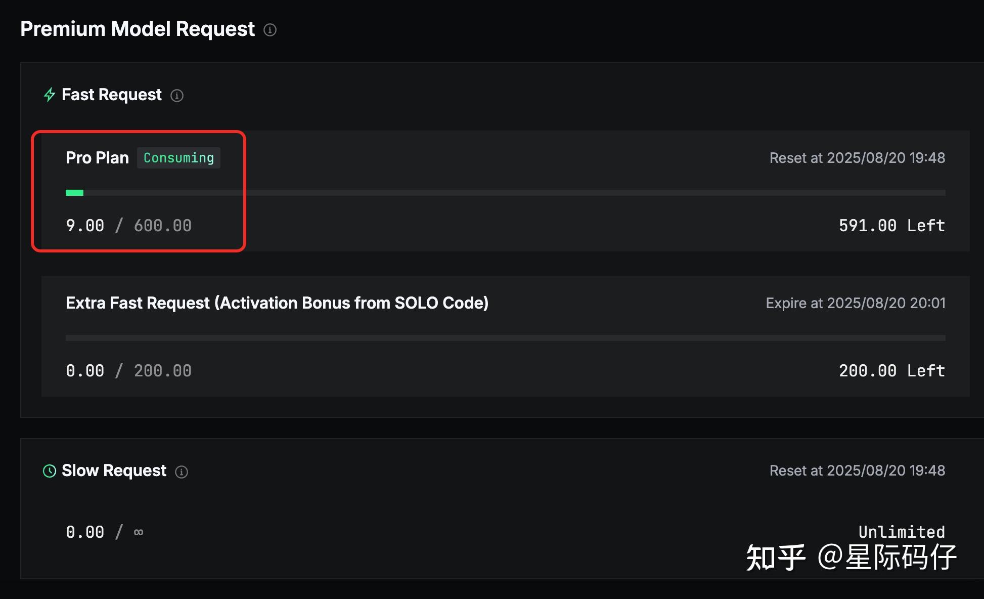Click the 9.00 / 600.00 usage figure
The width and height of the screenshot is (984, 599).
pos(128,226)
